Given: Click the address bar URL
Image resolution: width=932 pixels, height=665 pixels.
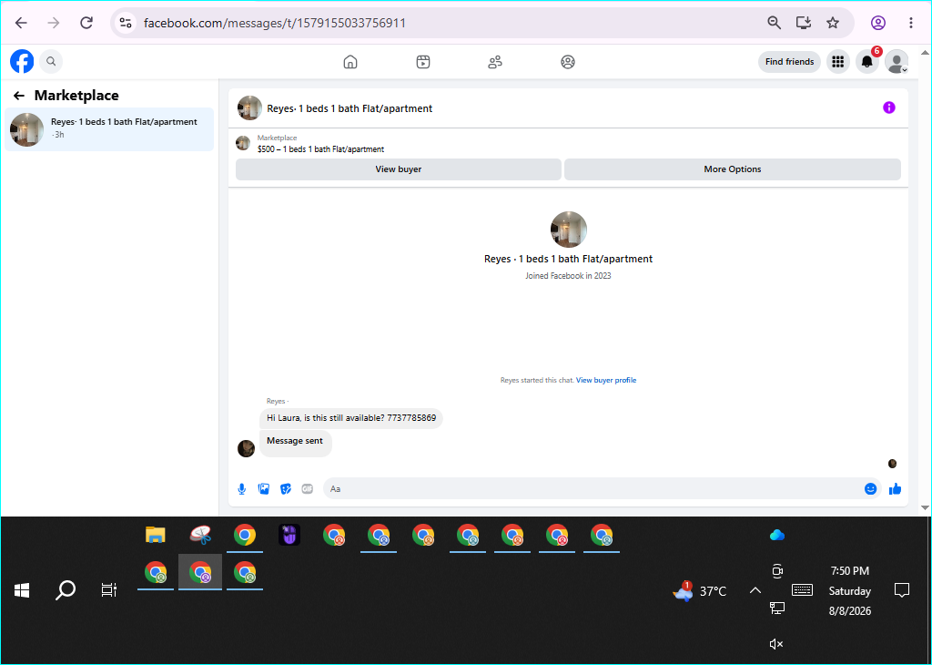Looking at the screenshot, I should coord(275,23).
